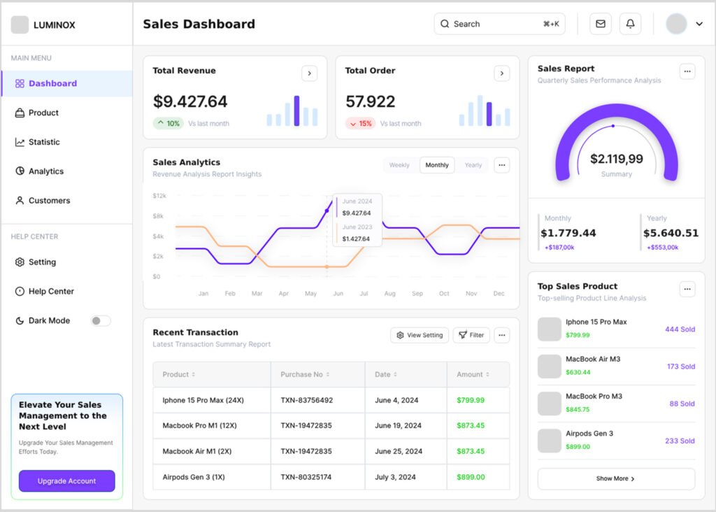The image size is (716, 512).
Task: Click Show More under top products
Action: point(616,479)
